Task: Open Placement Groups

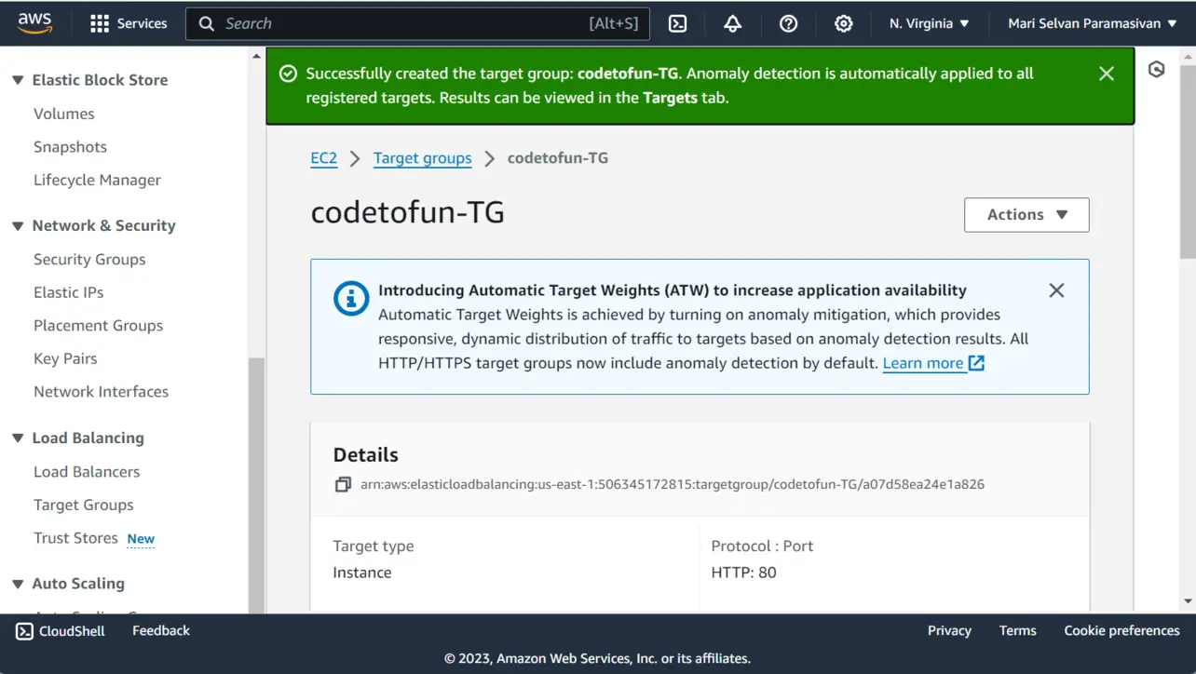Action: (98, 326)
